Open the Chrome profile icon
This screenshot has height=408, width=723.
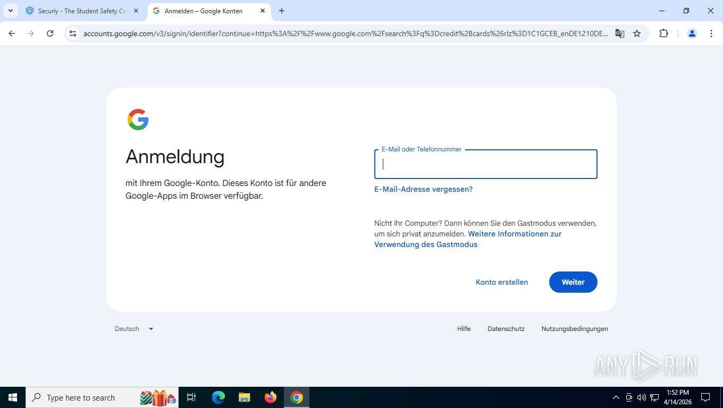[692, 33]
